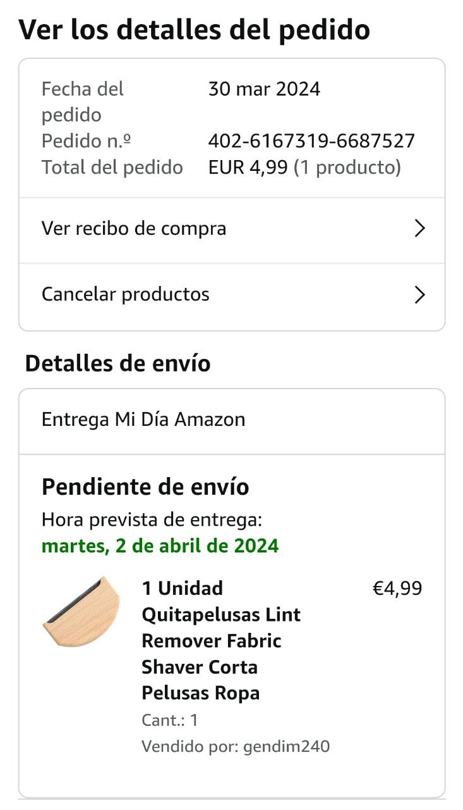Screen dimensions: 463x810
Task: Tap the Detalles de envío section heading
Action: point(117,364)
